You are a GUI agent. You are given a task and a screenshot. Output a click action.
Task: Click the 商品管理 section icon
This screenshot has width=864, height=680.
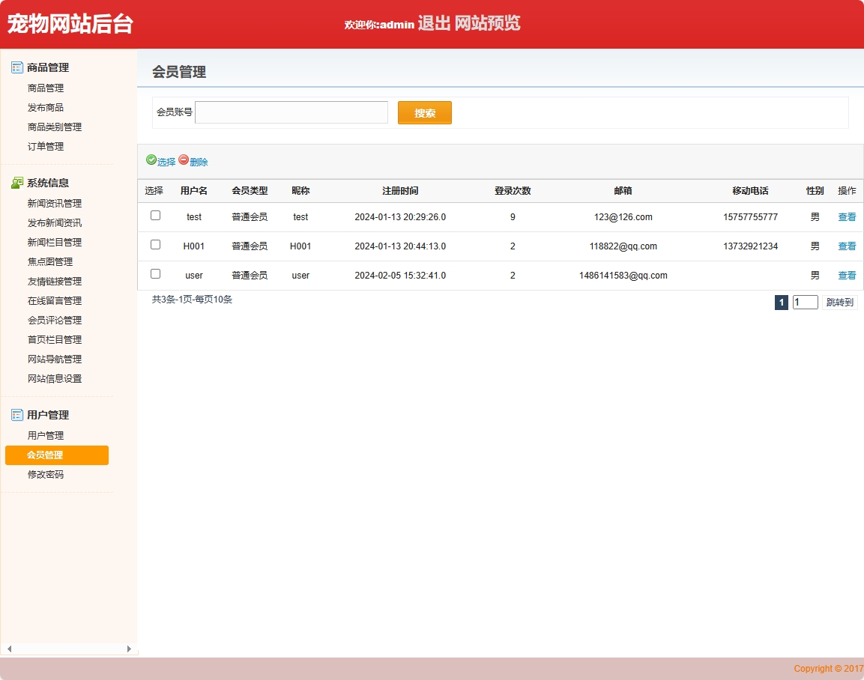16,67
